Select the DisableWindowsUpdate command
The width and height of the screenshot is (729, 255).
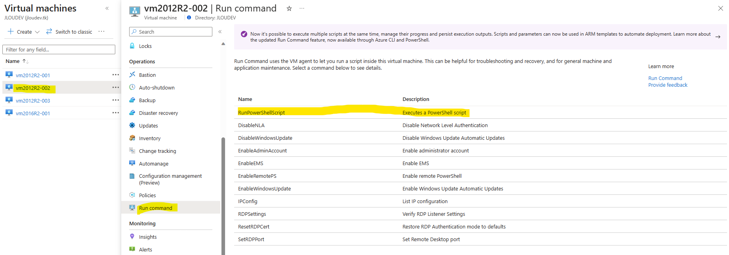(265, 138)
